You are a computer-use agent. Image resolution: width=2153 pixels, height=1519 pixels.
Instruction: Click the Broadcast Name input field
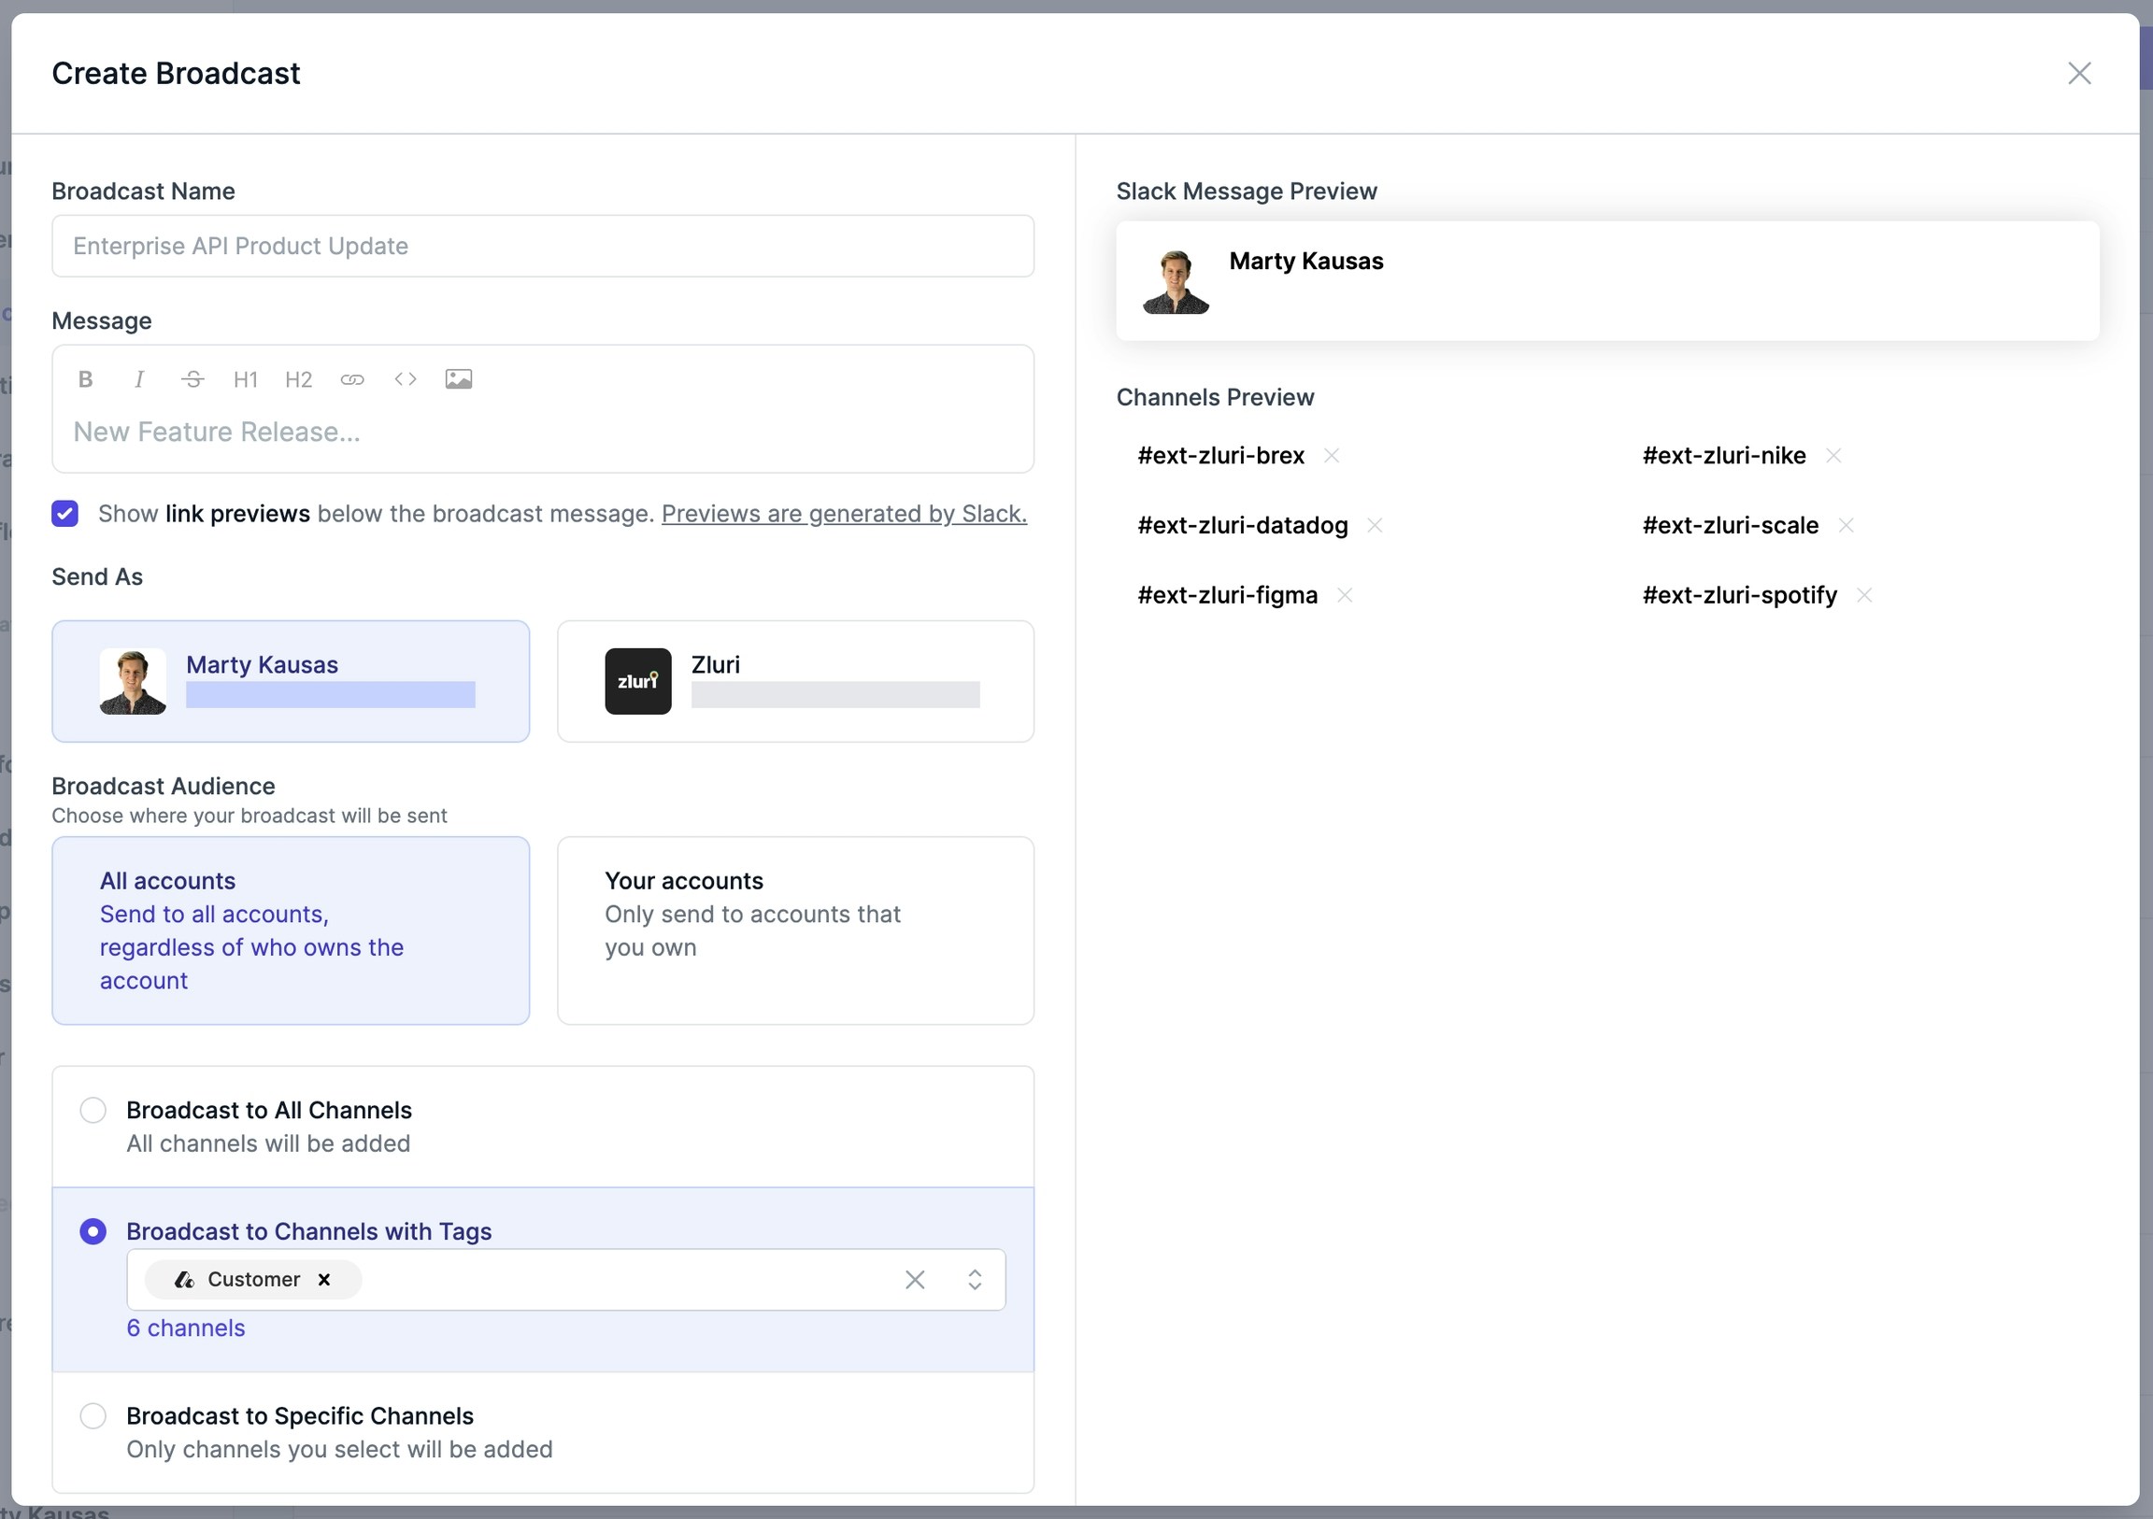542,246
